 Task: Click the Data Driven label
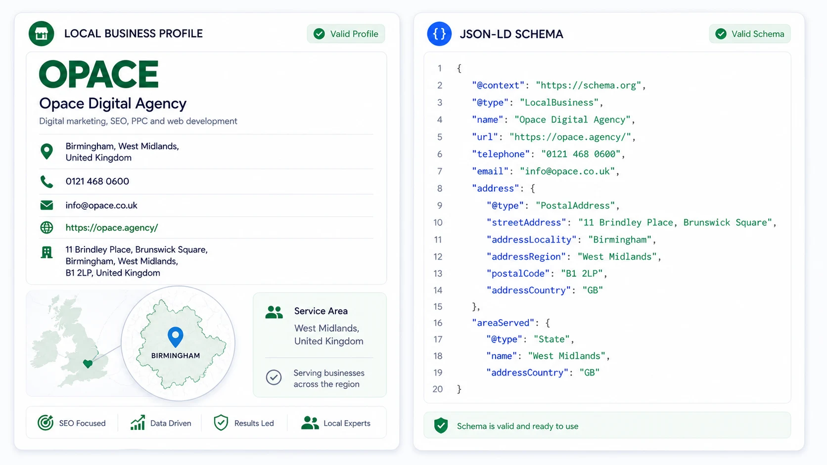(x=171, y=423)
